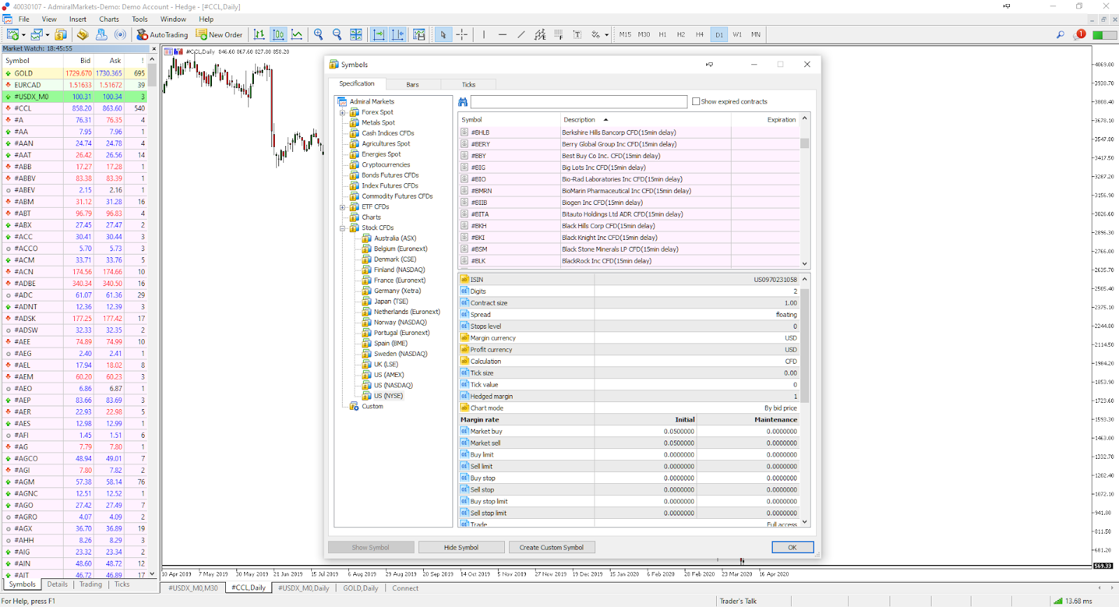Select the H4 timeframe button
Viewport: 1119px width, 607px height.
[x=699, y=34]
